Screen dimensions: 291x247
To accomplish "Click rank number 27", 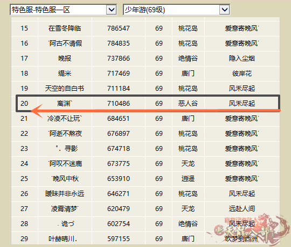I will pyautogui.click(x=24, y=209).
